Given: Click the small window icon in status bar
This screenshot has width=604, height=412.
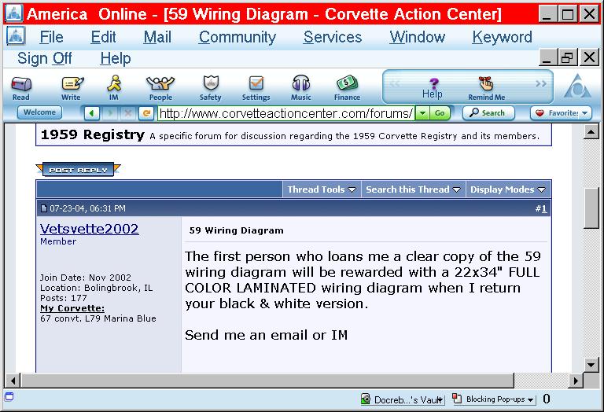Looking at the screenshot, I should point(9,396).
